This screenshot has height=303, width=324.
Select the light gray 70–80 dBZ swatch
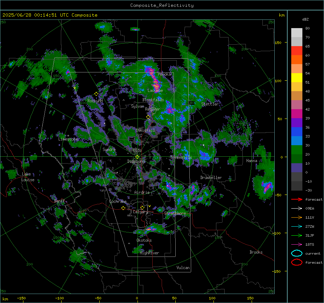297,33
